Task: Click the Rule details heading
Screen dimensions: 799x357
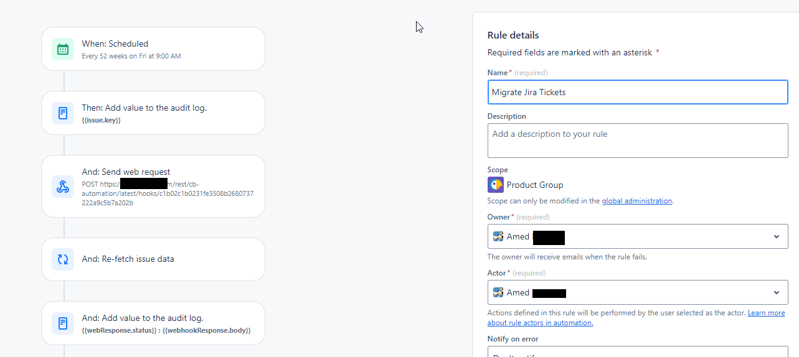Action: [513, 35]
